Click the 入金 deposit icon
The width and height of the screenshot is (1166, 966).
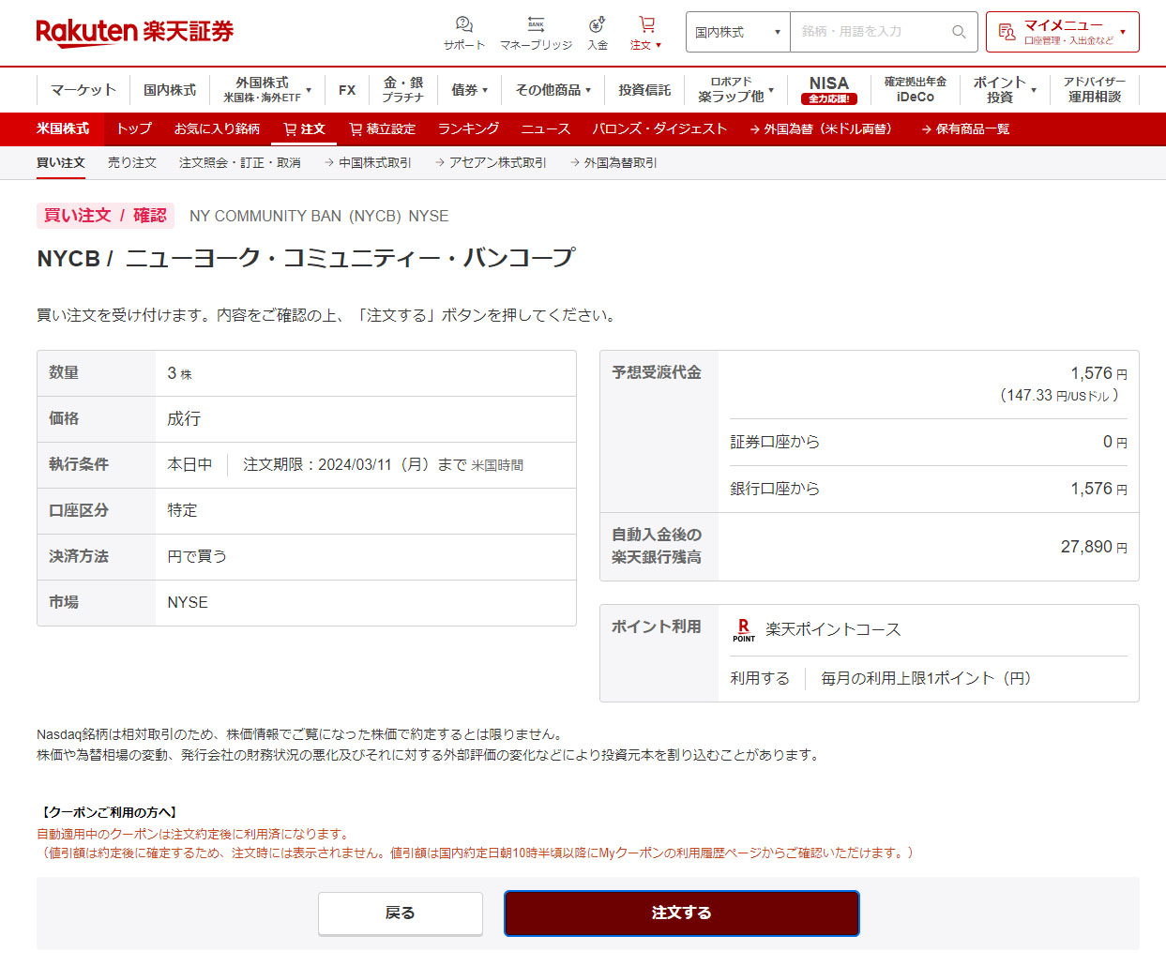point(598,25)
